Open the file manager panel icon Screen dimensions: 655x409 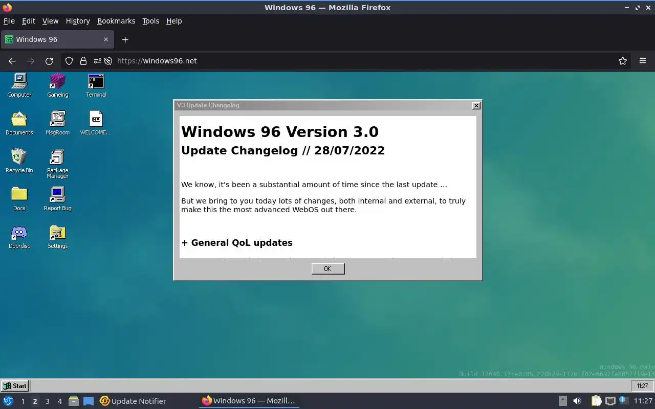click(x=74, y=401)
